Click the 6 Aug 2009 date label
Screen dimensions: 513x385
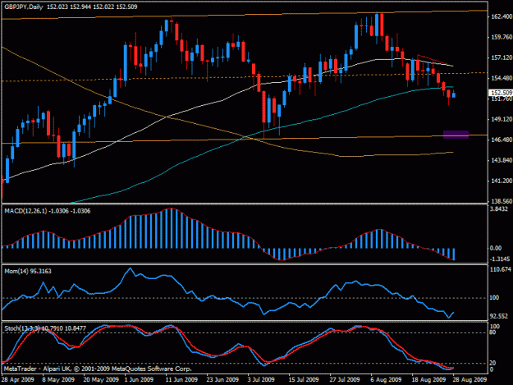[386, 380]
